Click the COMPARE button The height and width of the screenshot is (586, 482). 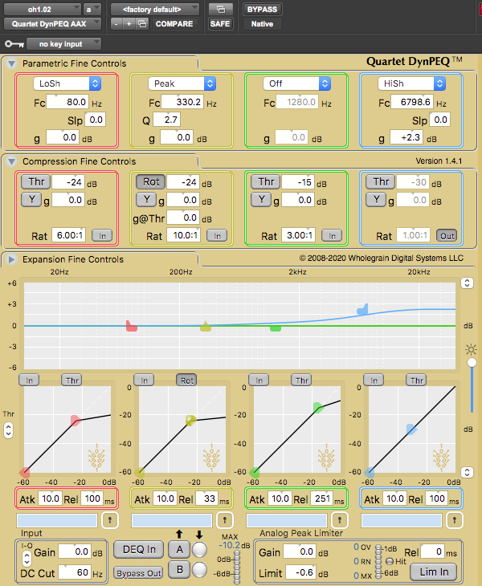[174, 24]
